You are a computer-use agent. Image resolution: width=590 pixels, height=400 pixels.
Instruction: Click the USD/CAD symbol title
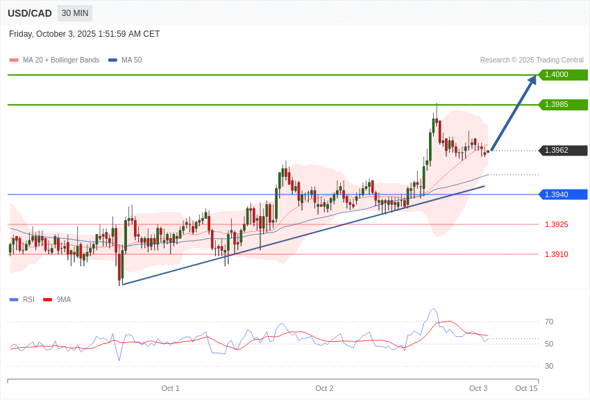click(x=30, y=13)
